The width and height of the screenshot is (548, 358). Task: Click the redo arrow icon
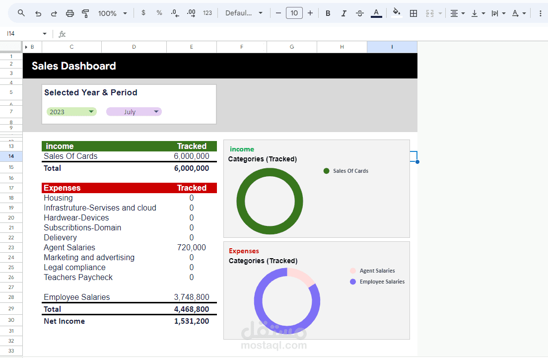tap(54, 13)
